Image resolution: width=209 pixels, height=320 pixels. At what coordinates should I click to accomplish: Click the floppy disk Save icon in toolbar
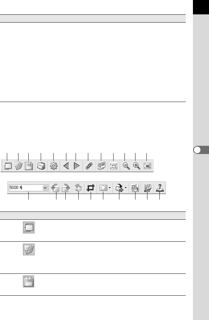coord(29,166)
